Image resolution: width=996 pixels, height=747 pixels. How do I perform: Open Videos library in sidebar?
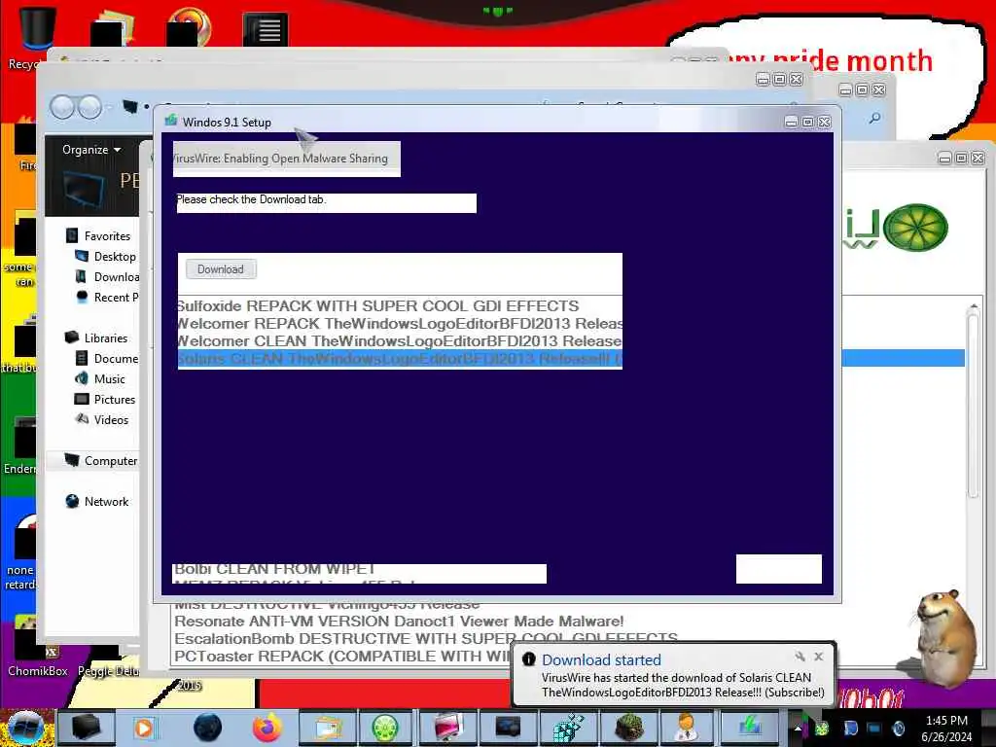101,419
